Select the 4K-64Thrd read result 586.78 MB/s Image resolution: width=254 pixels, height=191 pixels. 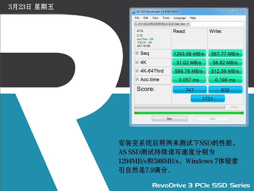click(x=189, y=71)
